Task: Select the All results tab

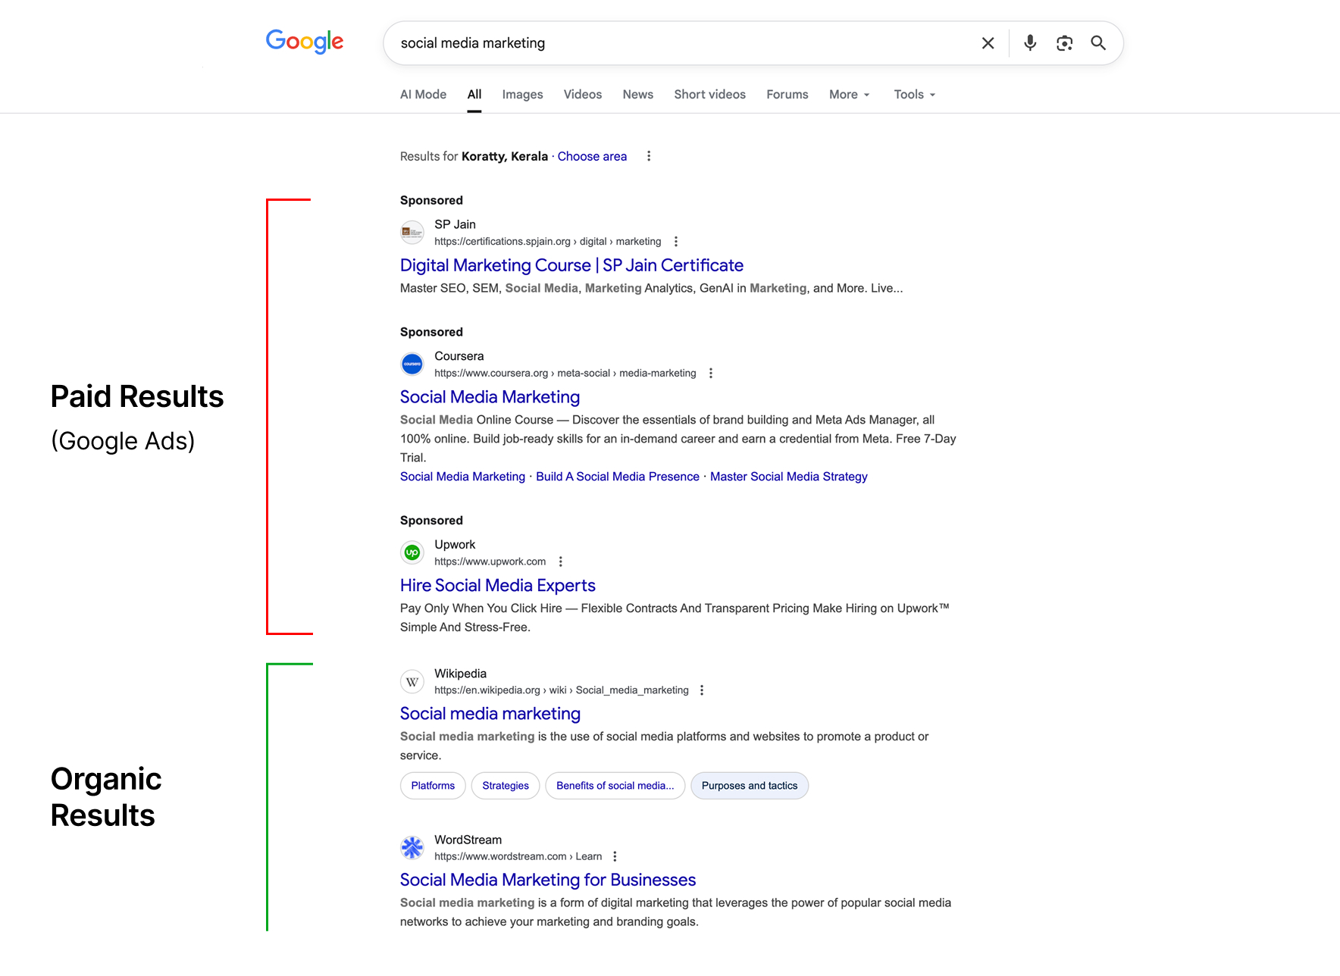Action: [474, 94]
